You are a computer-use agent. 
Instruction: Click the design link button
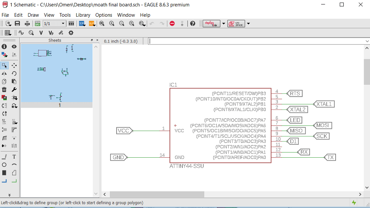[x=211, y=24]
